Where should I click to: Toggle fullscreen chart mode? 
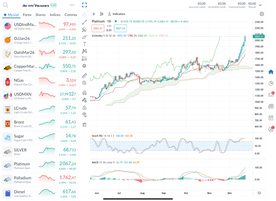click(84, 5)
